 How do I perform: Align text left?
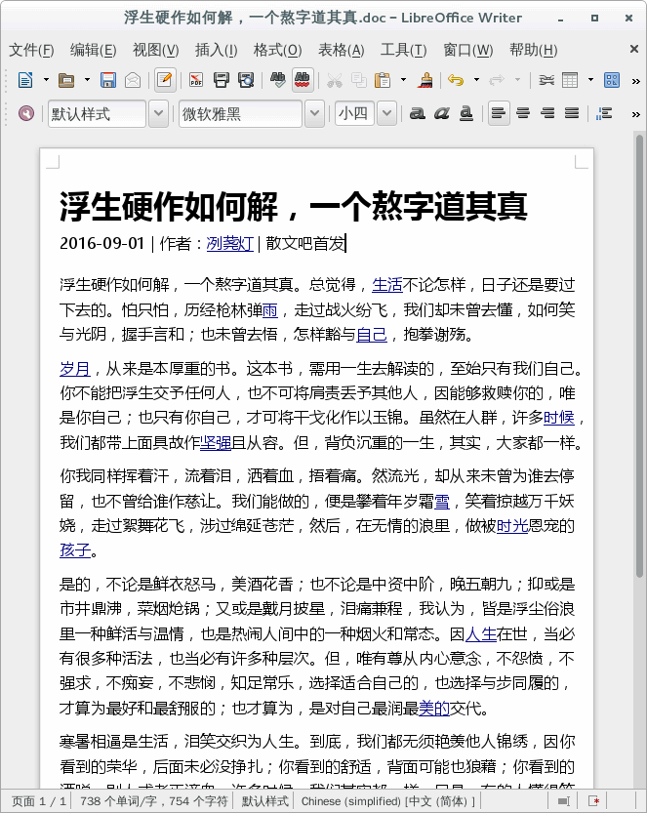(499, 113)
